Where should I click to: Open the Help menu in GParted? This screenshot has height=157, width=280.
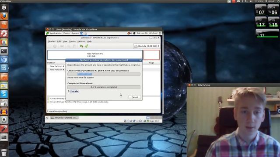pyautogui.click(x=89, y=41)
